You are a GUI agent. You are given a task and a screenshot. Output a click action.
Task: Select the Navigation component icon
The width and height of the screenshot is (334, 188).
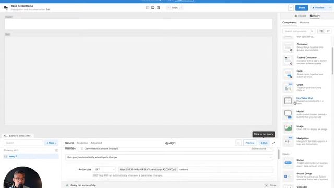click(x=288, y=141)
